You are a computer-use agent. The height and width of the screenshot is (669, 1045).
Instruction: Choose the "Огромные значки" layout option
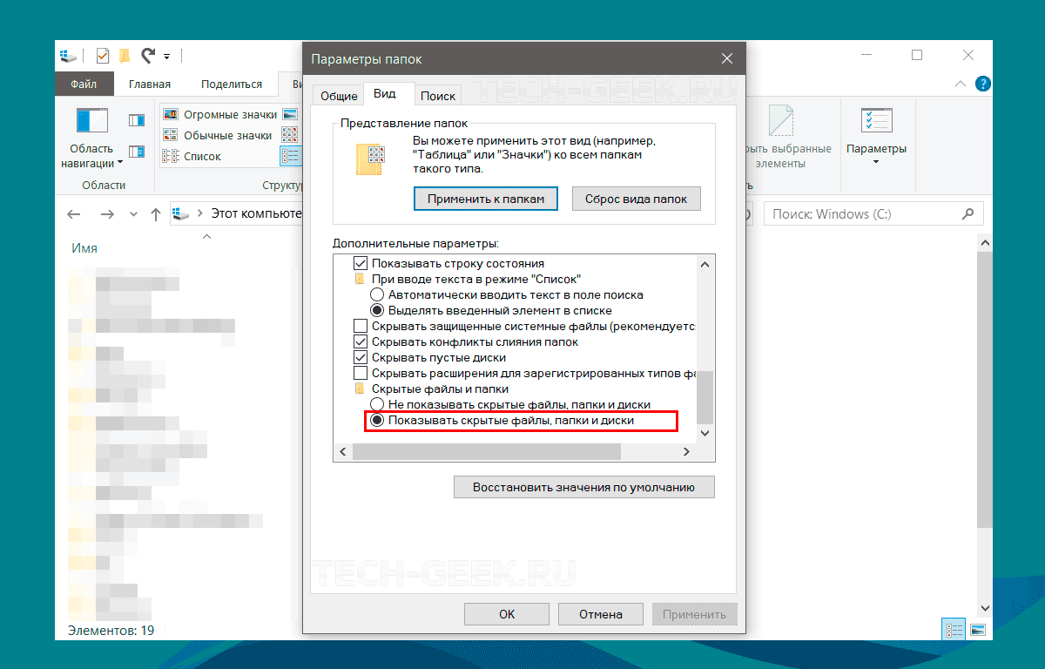(220, 115)
